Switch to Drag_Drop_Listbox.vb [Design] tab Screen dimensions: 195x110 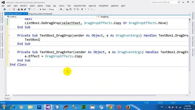[41, 14]
